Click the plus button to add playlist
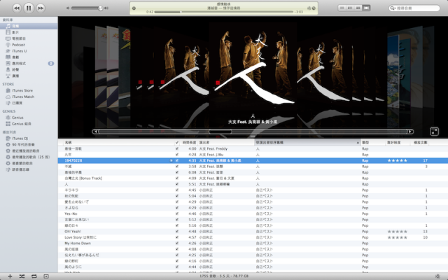 [10, 276]
